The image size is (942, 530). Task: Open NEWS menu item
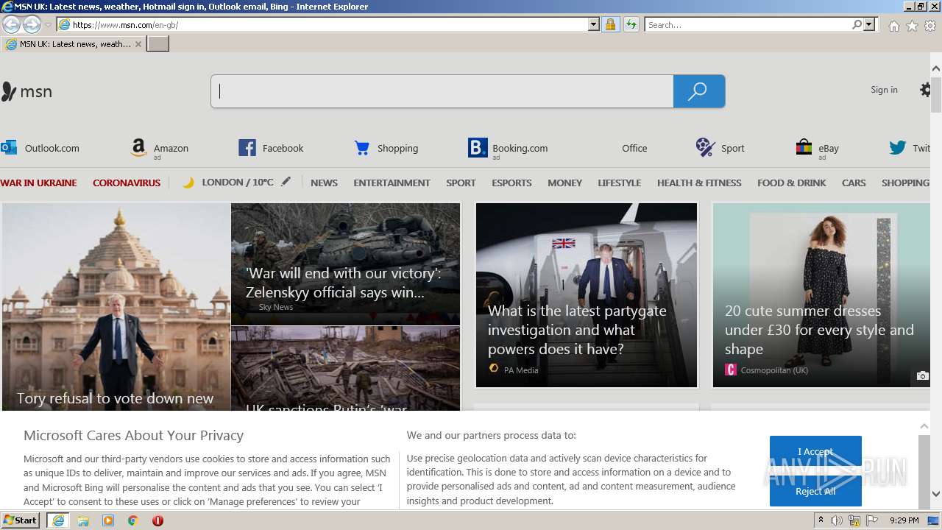coord(324,183)
